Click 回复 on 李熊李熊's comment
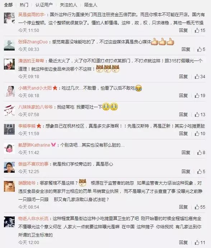 click(x=183, y=133)
